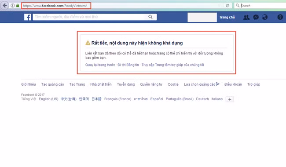
Task: Open the Tạo Trang footer link
Action: 77,84
